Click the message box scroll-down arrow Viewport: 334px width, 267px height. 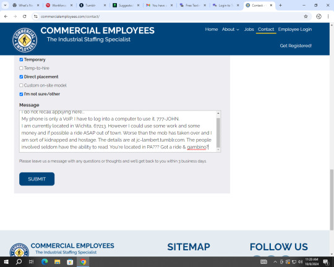(x=218, y=150)
